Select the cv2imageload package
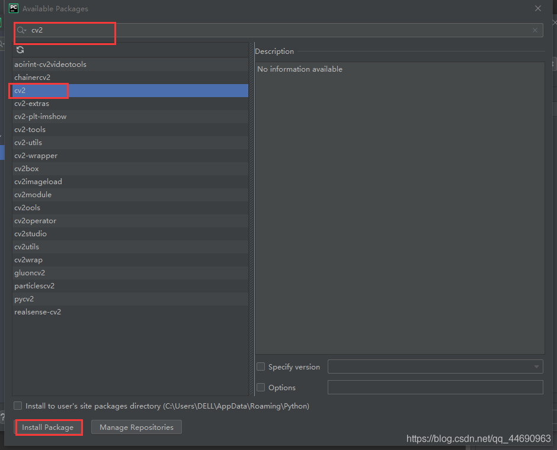Image resolution: width=557 pixels, height=450 pixels. click(130, 182)
